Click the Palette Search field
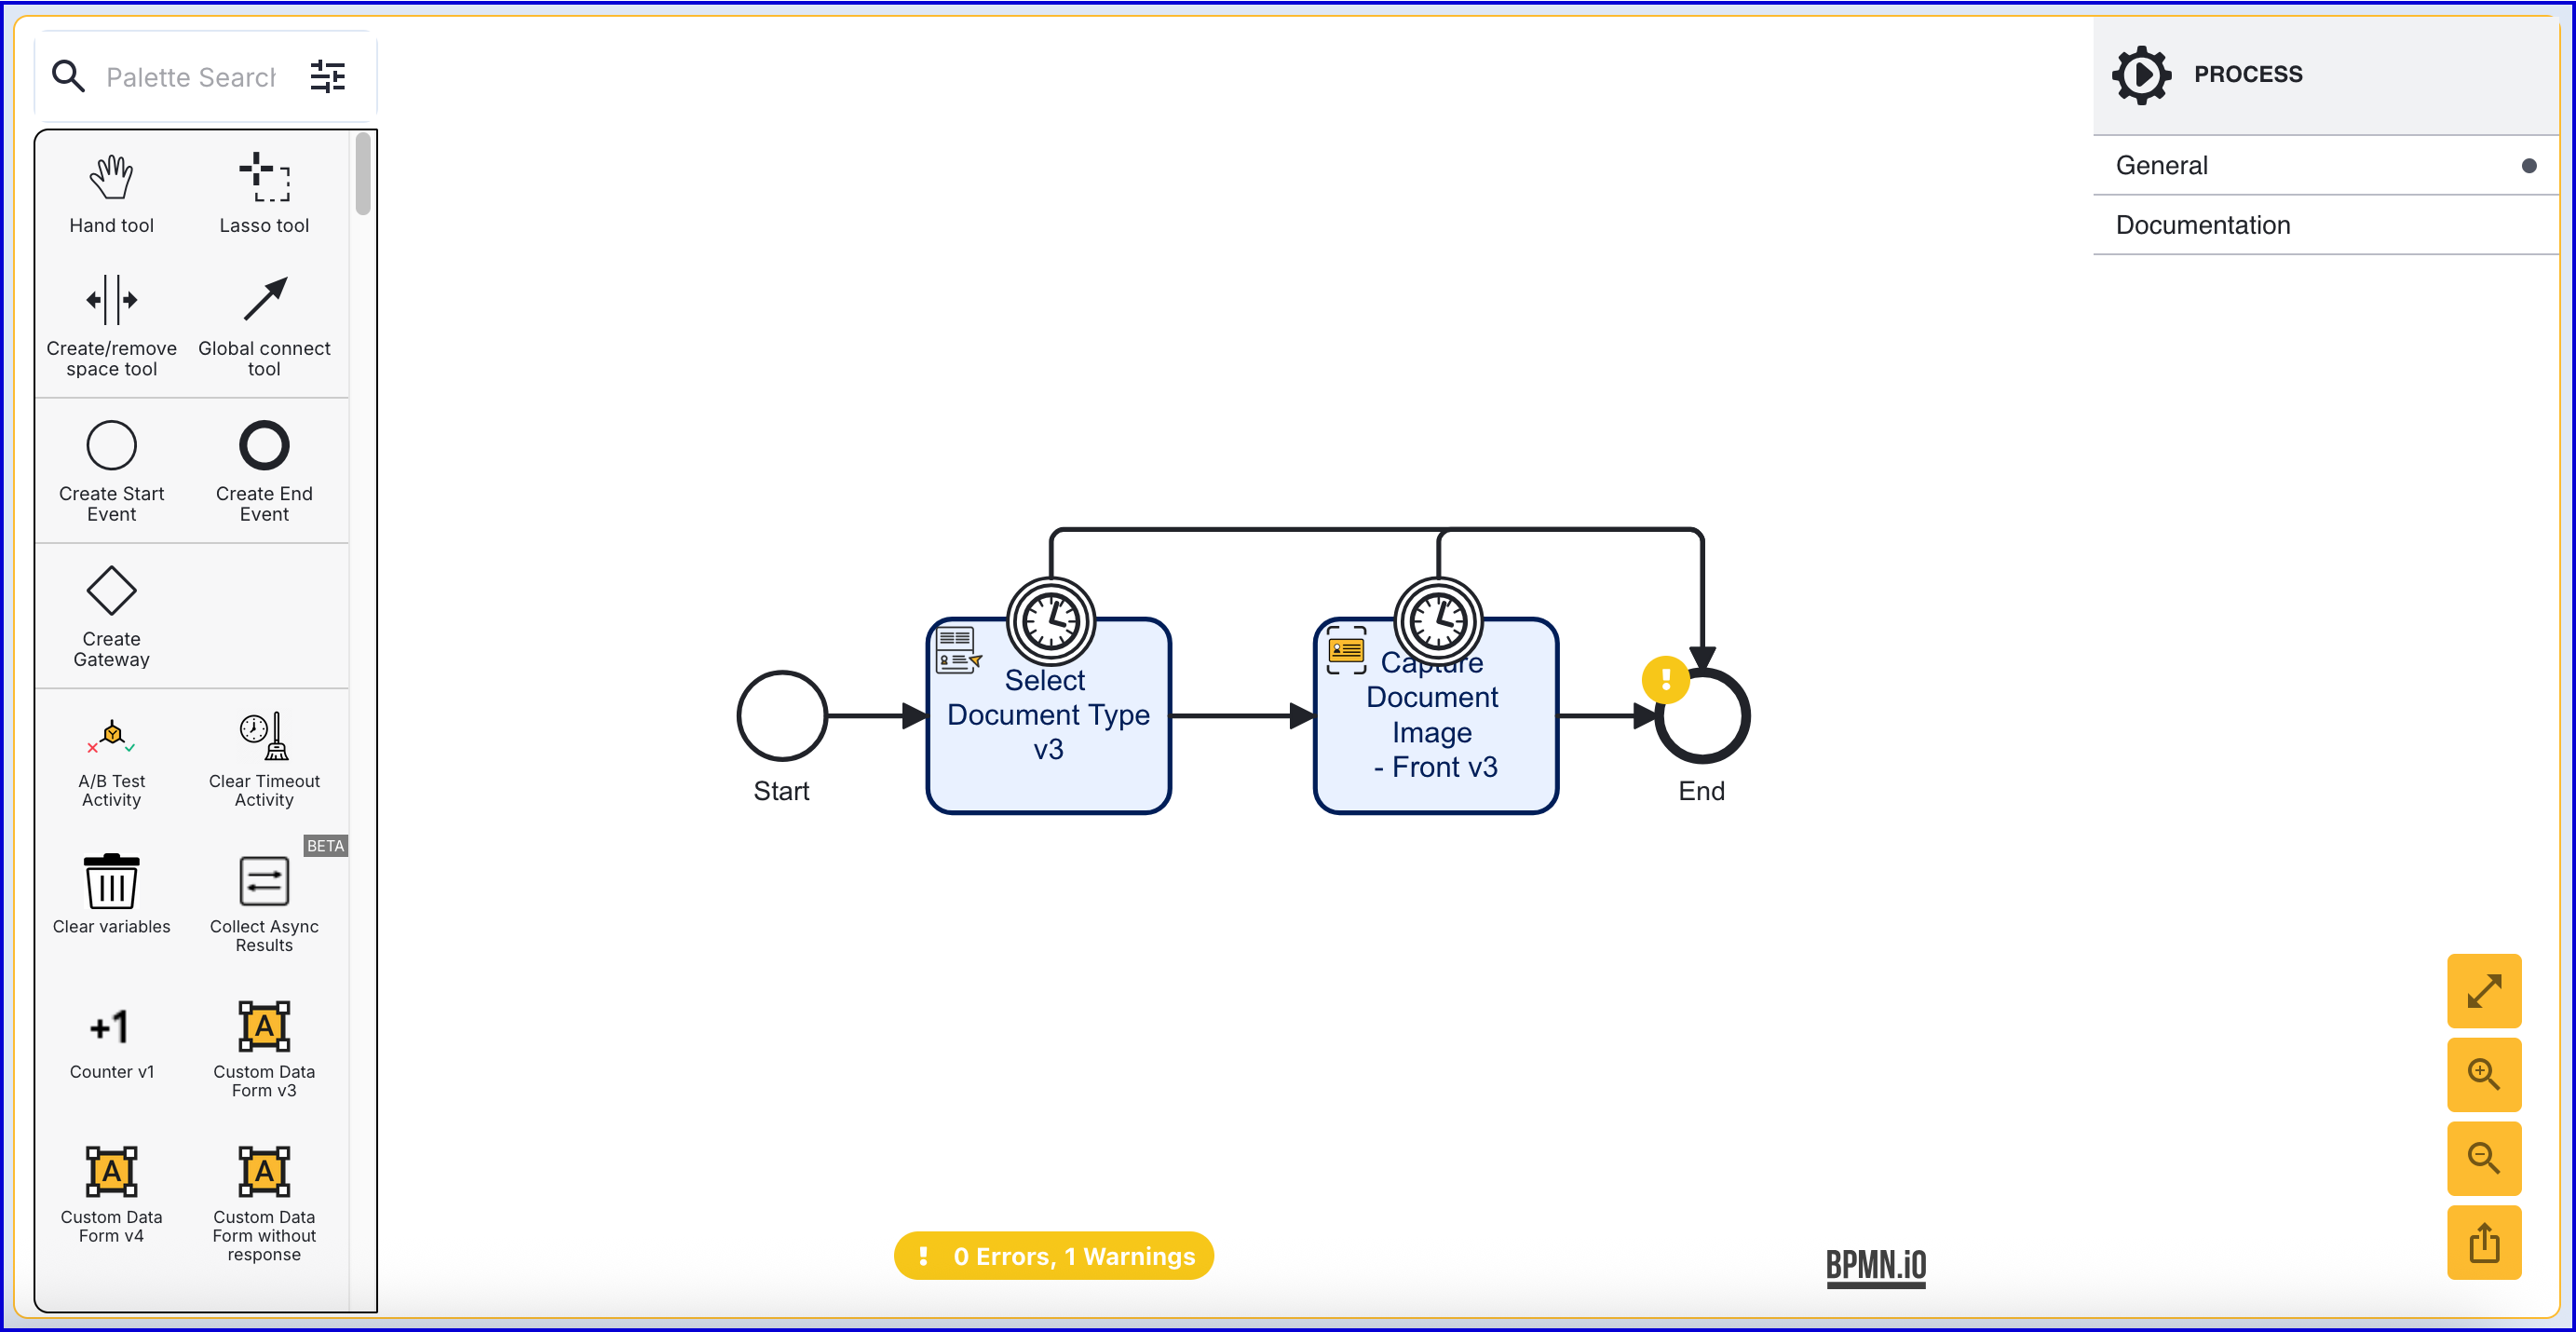Viewport: 2576px width, 1332px height. 190,77
